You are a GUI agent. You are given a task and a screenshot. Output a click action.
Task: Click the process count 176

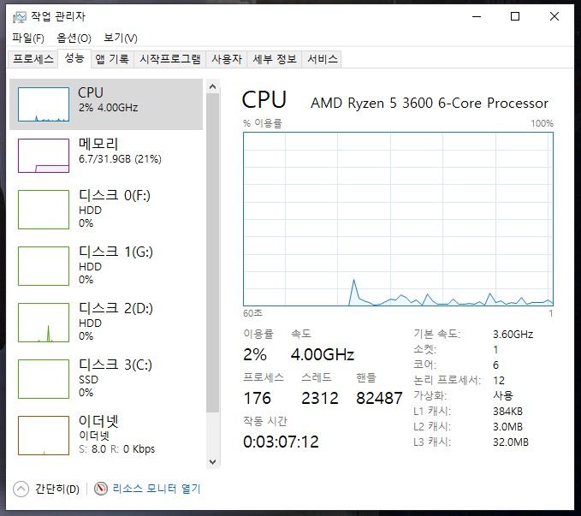coord(258,398)
